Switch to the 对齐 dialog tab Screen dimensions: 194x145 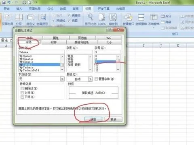[x=54, y=42]
